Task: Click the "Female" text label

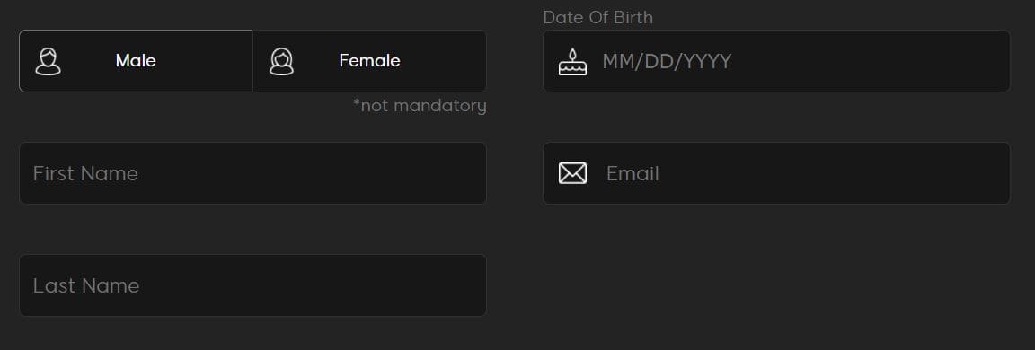Action: [x=369, y=61]
